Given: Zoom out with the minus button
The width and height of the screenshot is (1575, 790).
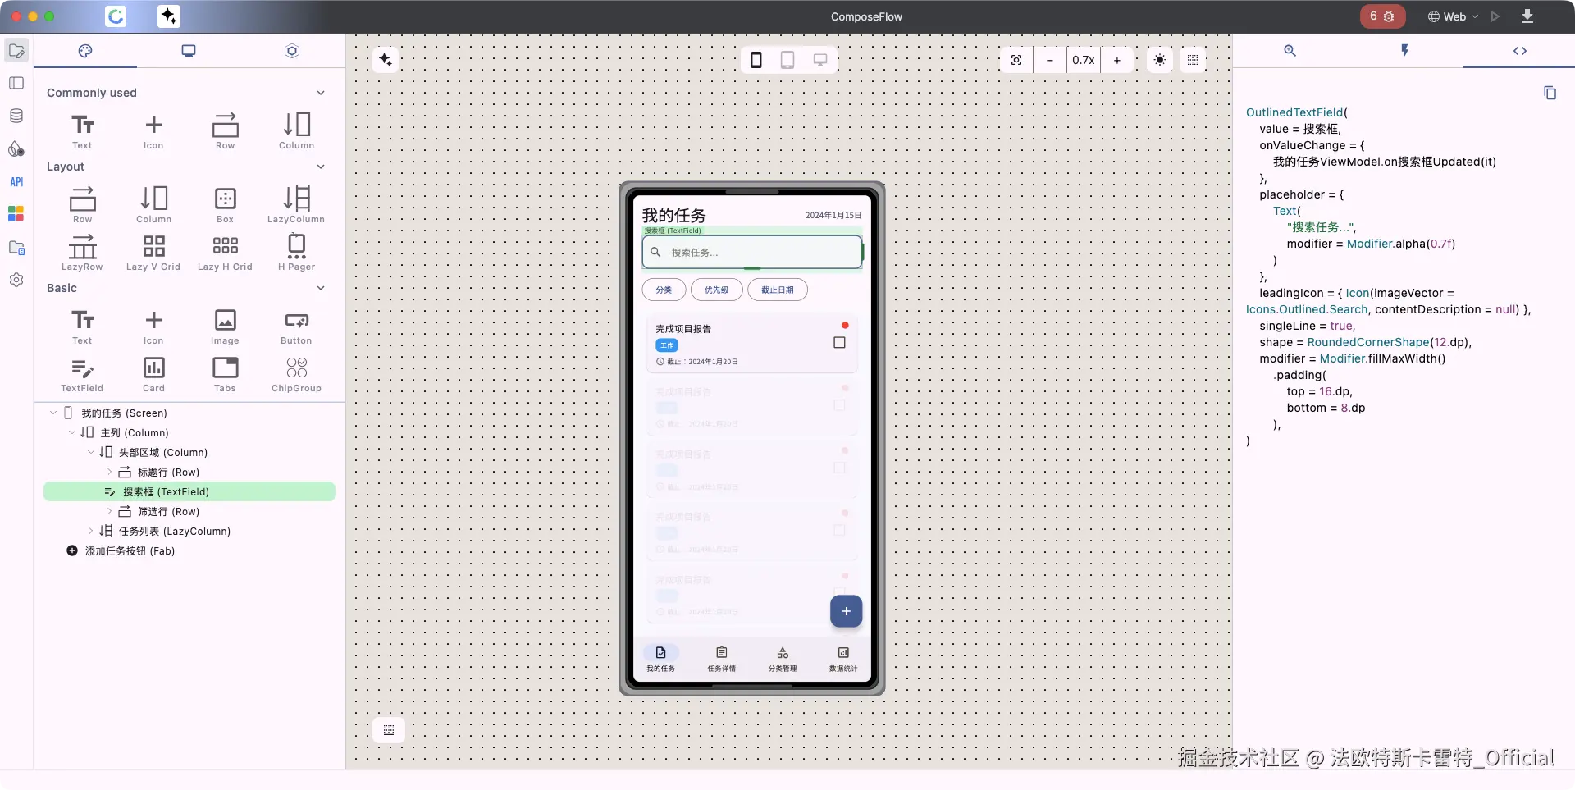Looking at the screenshot, I should tap(1049, 60).
